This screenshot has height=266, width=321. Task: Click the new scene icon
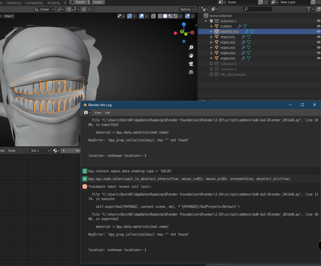260,2
